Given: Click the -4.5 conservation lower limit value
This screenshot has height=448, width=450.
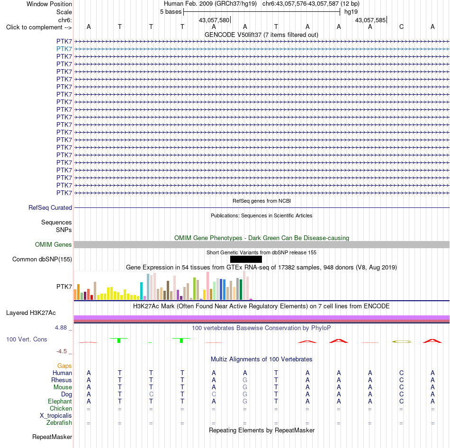Looking at the screenshot, I should (x=62, y=351).
